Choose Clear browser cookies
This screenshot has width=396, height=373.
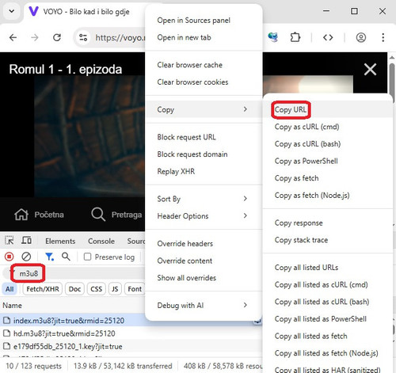tap(204, 82)
